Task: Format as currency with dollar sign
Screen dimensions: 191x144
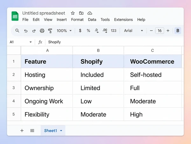Action: point(80,31)
